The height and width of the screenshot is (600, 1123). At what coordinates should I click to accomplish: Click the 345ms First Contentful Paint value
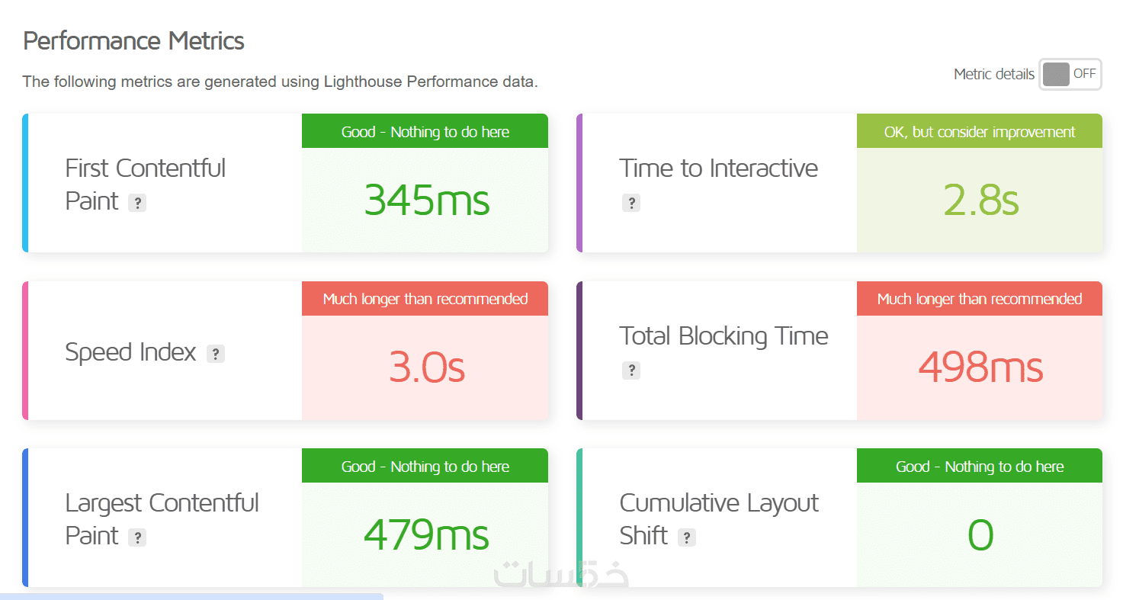(426, 201)
